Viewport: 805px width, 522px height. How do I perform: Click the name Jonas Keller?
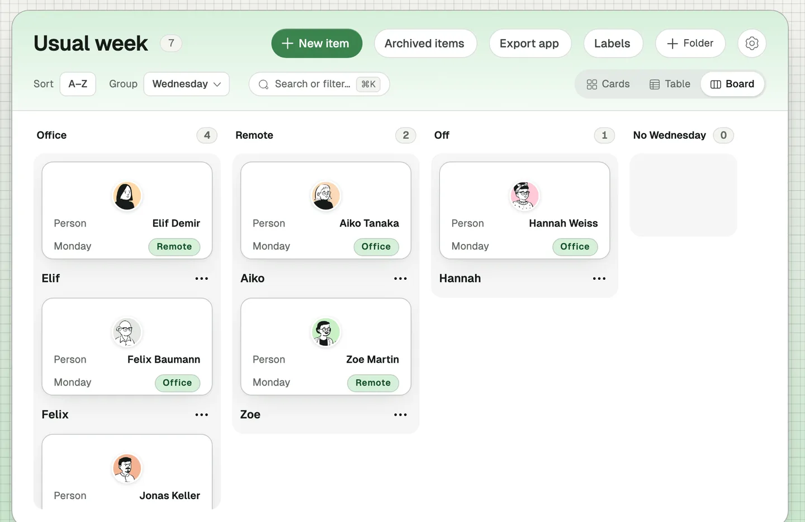tap(170, 496)
